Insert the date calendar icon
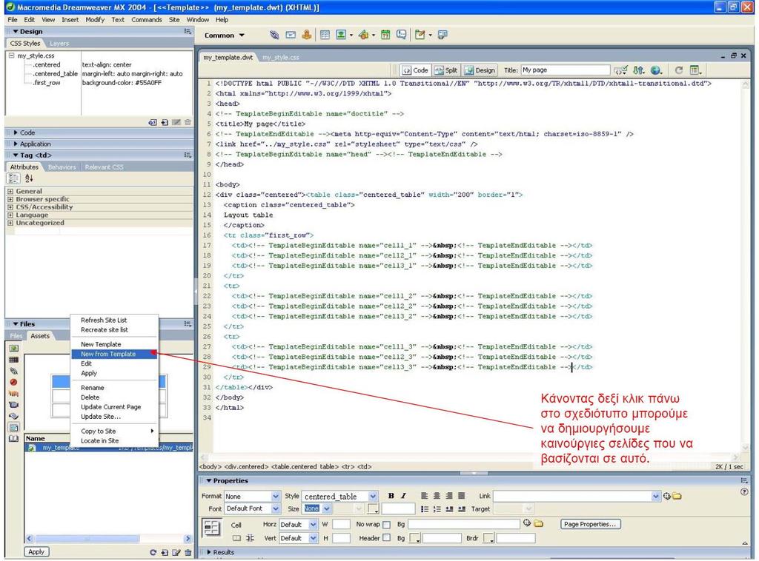The height and width of the screenshot is (561, 759). [x=385, y=35]
